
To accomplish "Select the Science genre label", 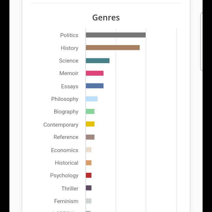I will [x=69, y=61].
